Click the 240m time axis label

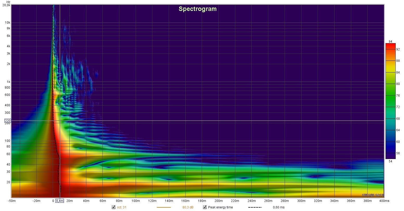tap(252, 201)
